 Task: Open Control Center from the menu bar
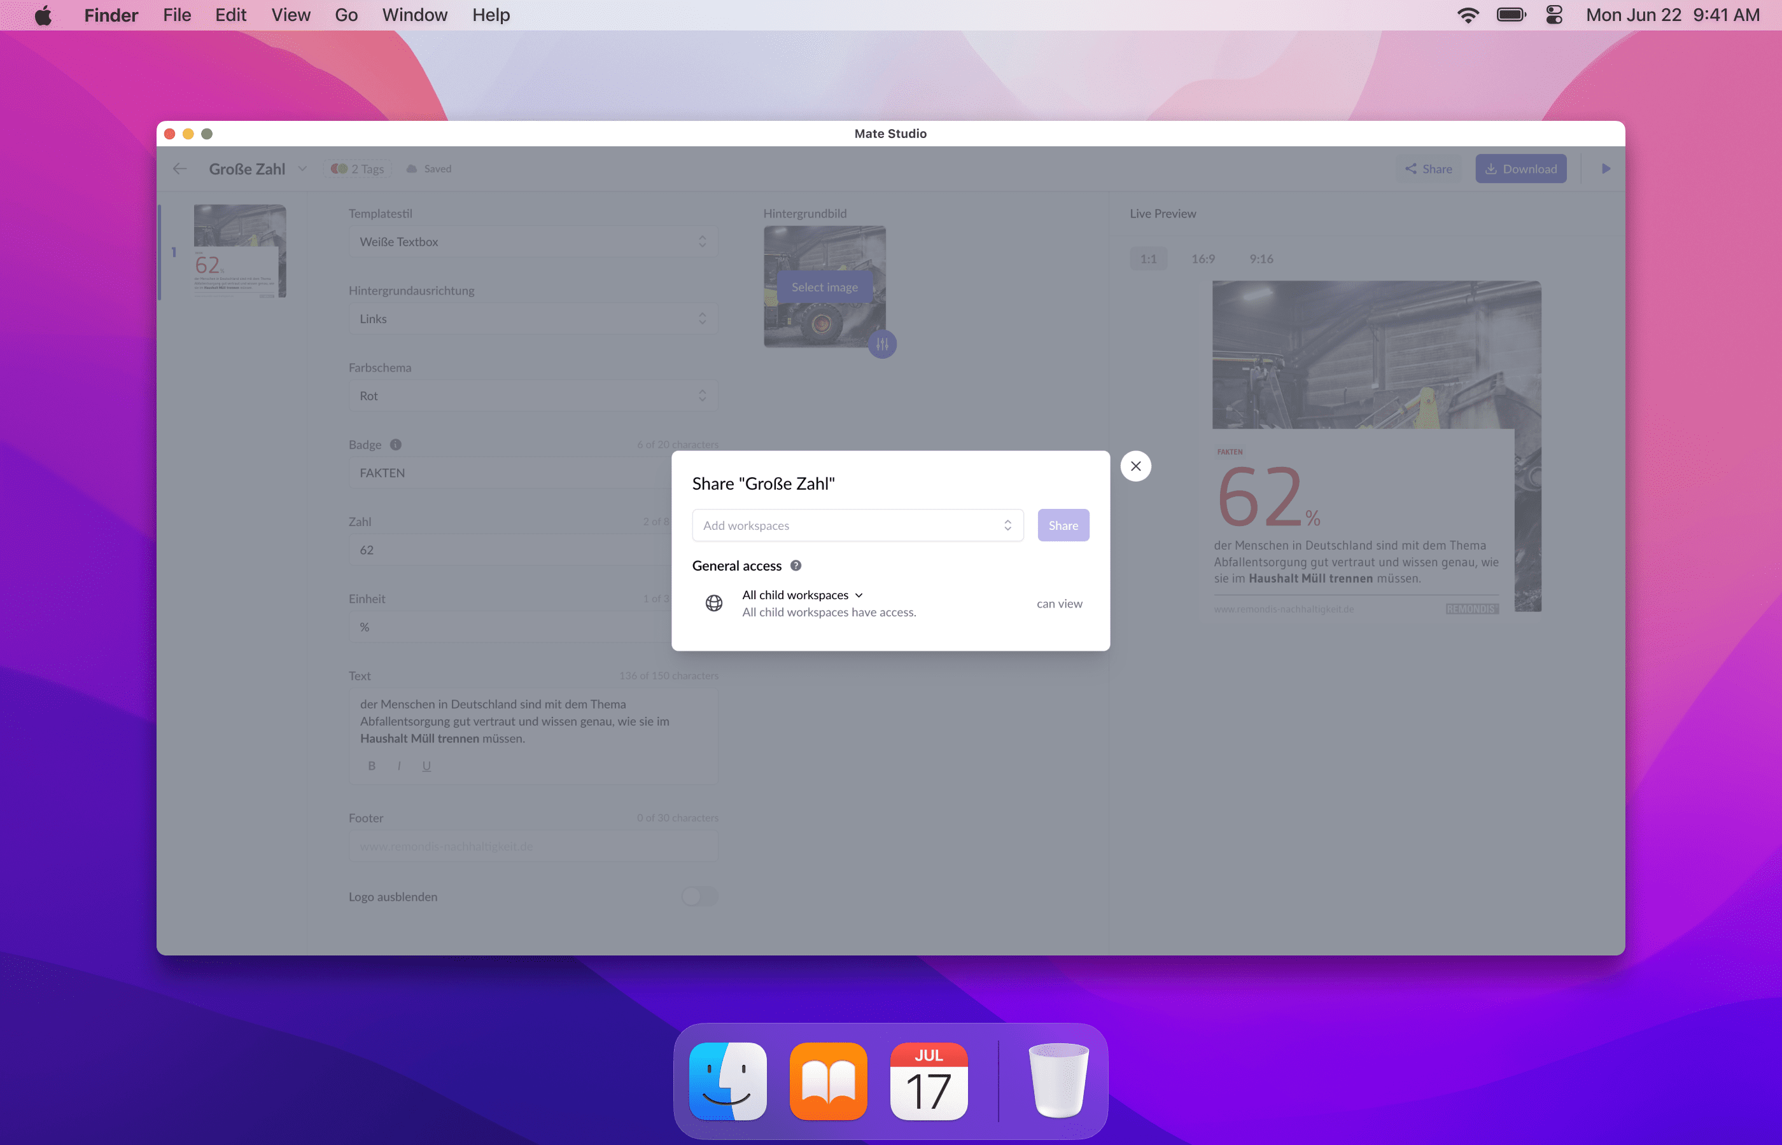(x=1554, y=15)
